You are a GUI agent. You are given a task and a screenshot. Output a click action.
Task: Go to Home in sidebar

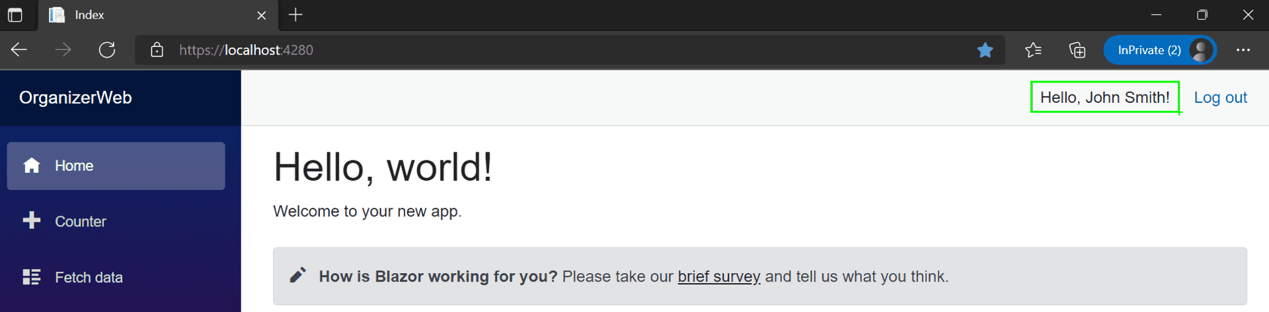(116, 166)
